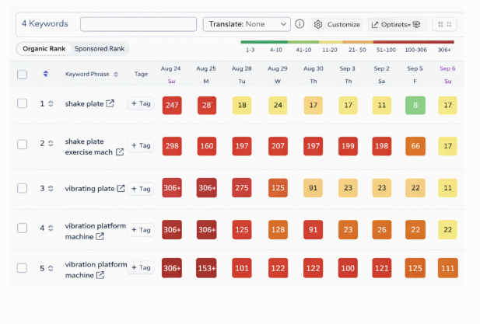The image size is (480, 324).
Task: Switch to the Sponsored Rank tab
Action: pyautogui.click(x=99, y=49)
